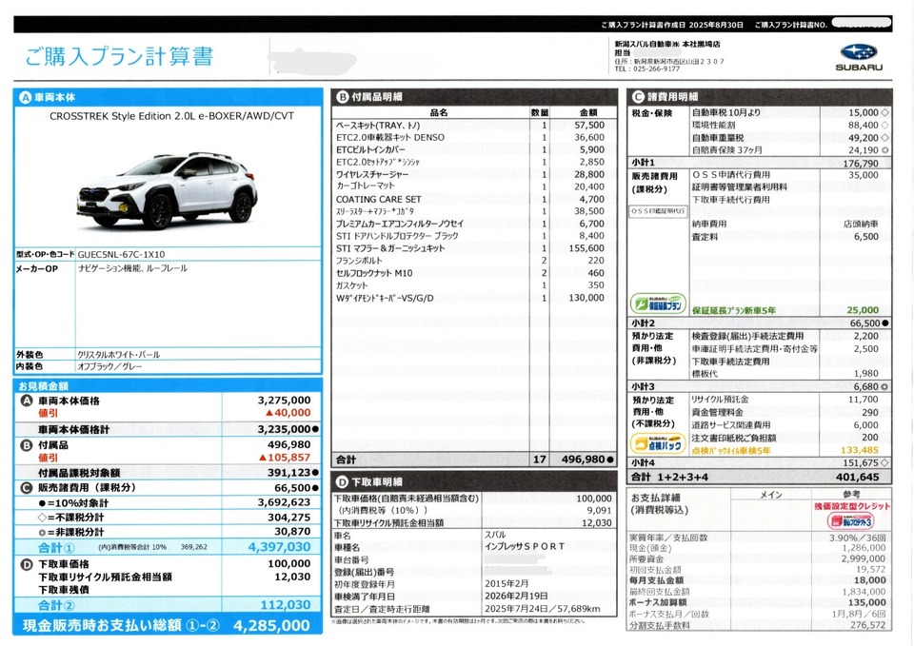
Task: Click the OSS申請代行費用 entry
Action: (731, 175)
